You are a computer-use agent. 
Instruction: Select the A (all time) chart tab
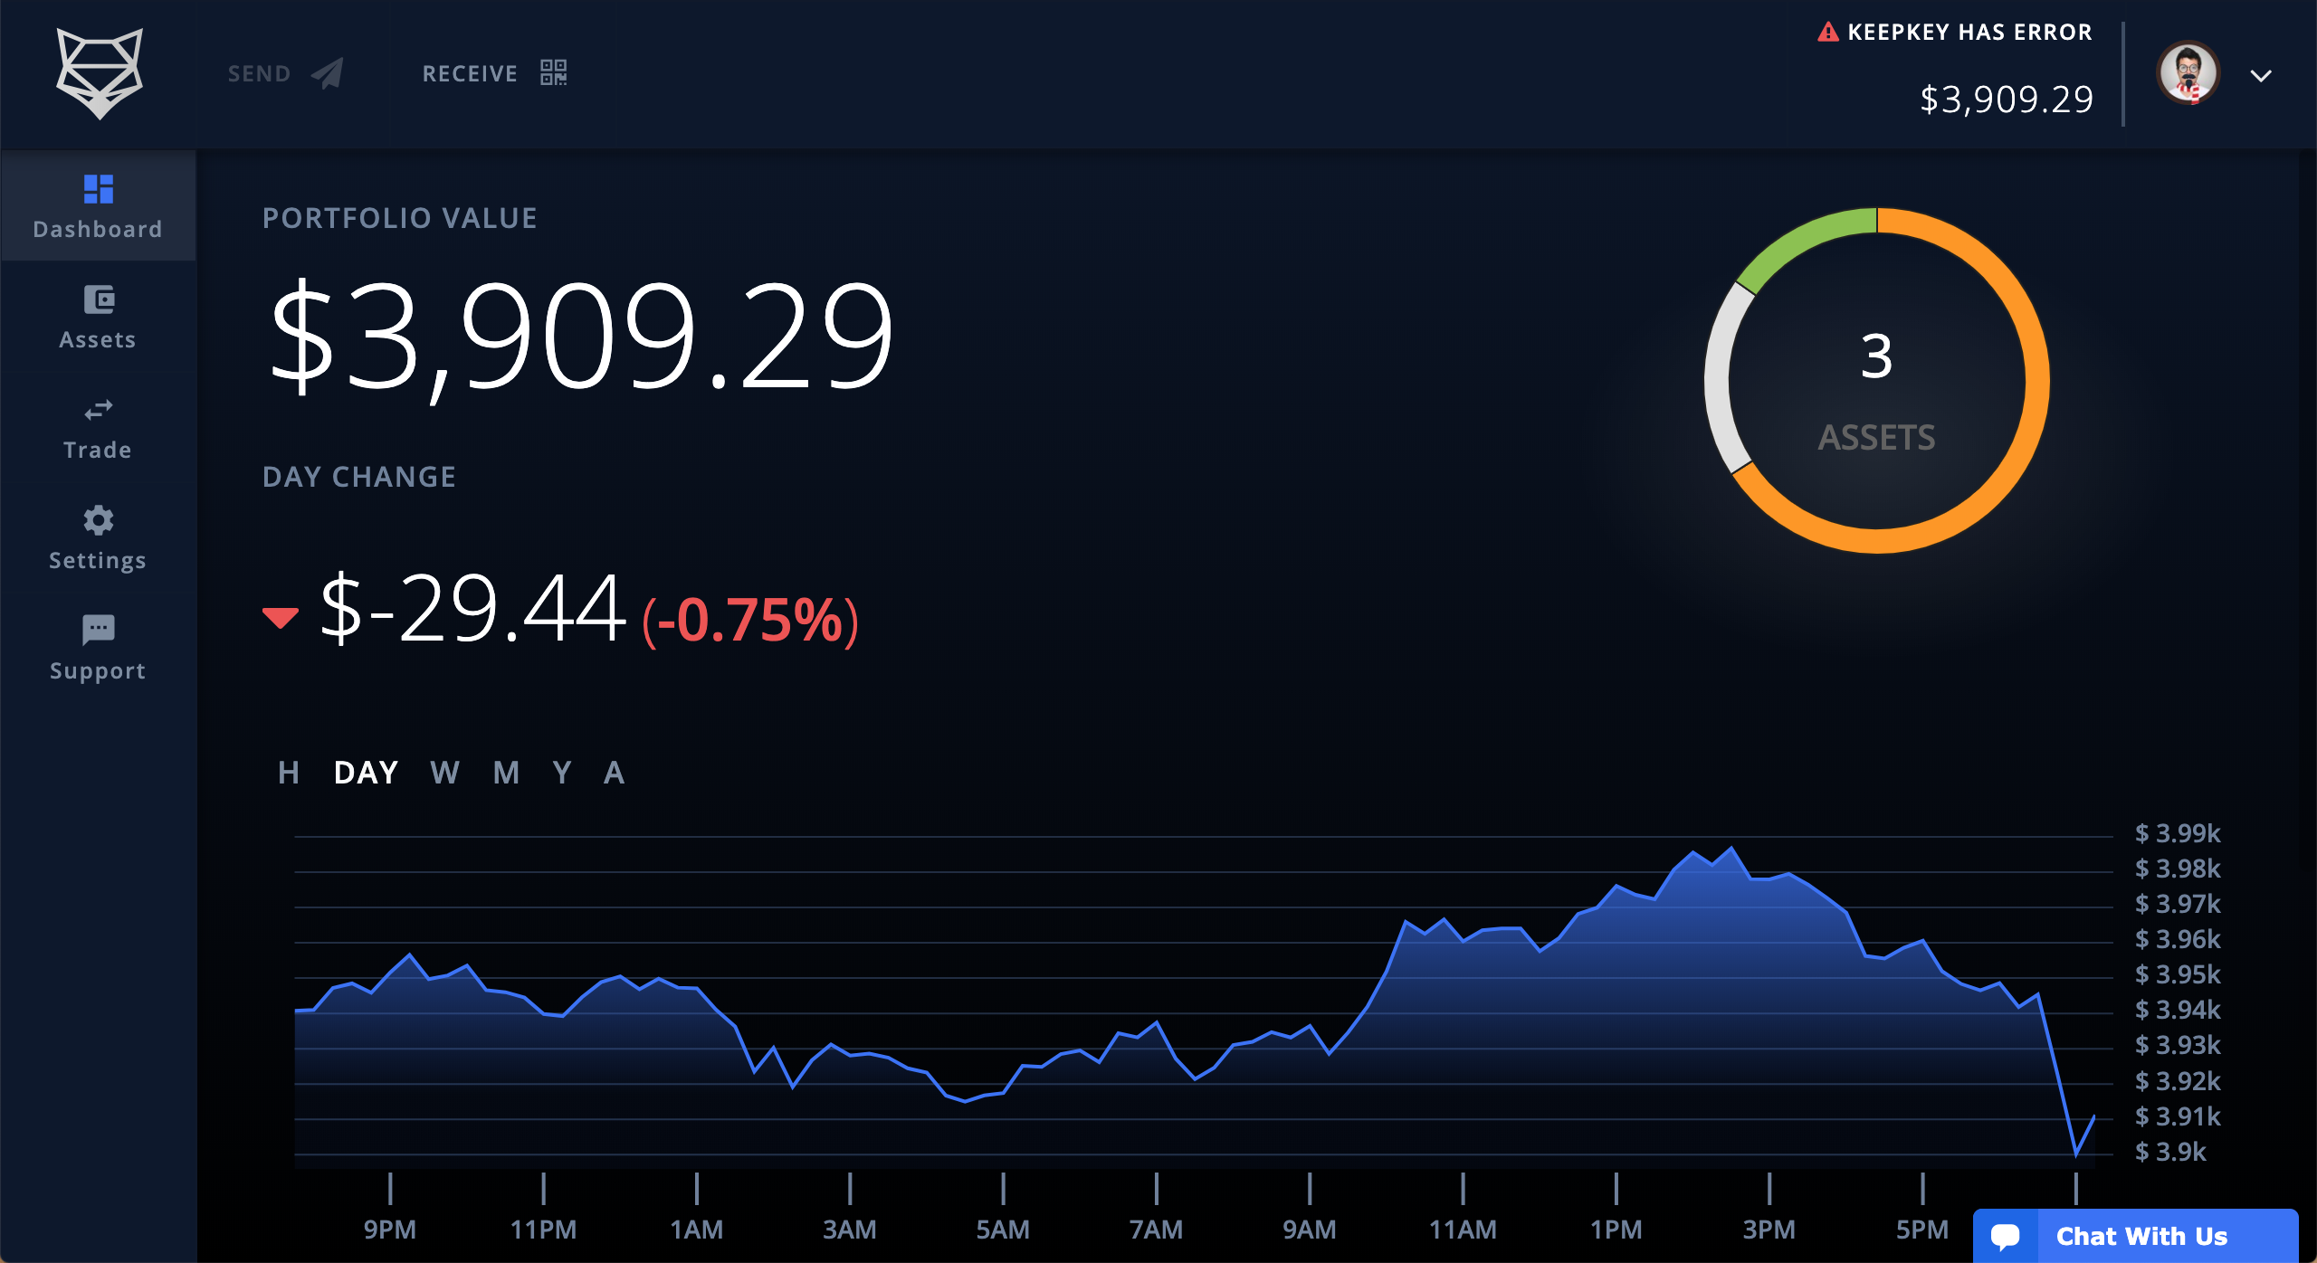point(614,773)
